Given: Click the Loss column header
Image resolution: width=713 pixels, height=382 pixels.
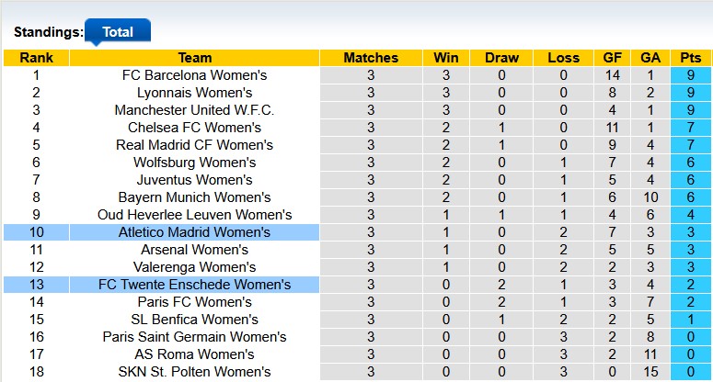Looking at the screenshot, I should [563, 58].
